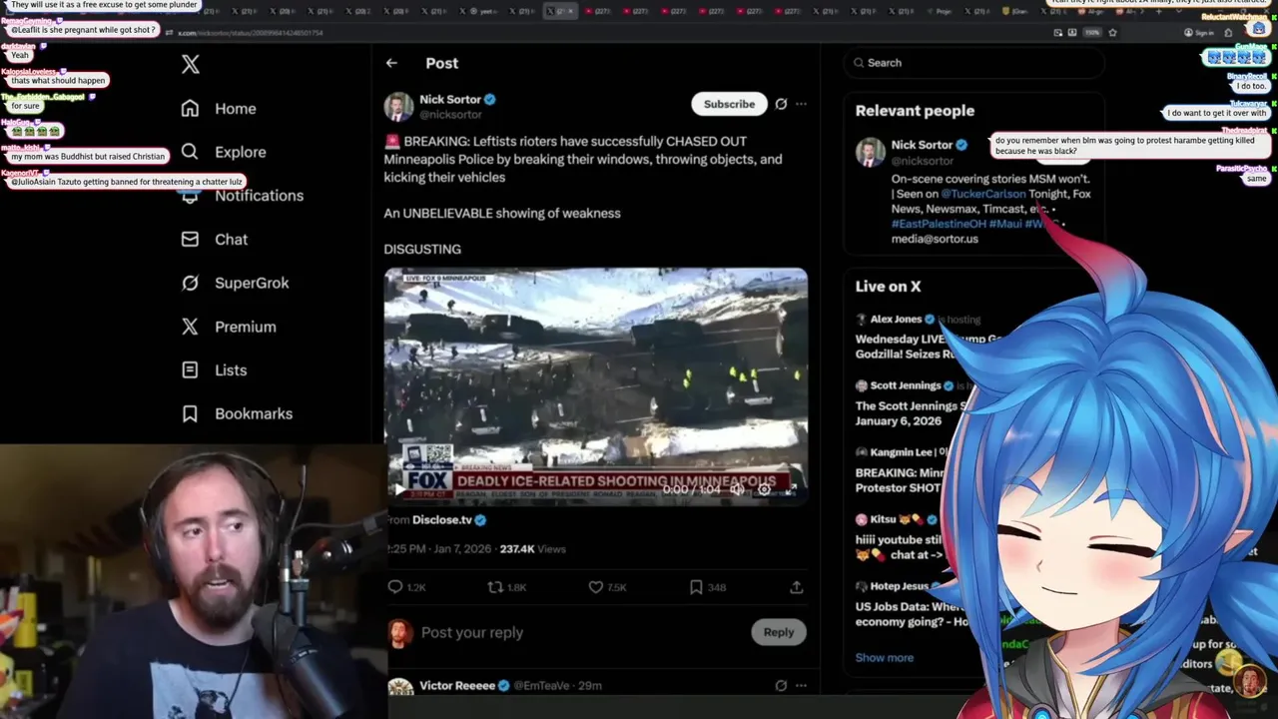Open Kitsu's live stream entry
The width and height of the screenshot is (1278, 719).
coord(899,537)
